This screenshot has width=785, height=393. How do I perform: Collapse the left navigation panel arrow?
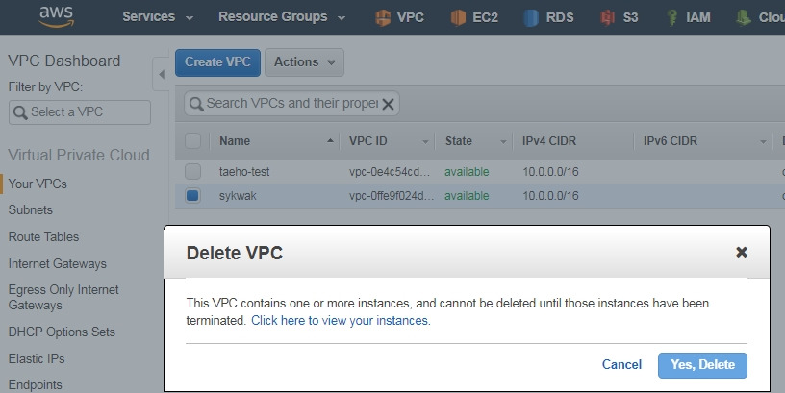pos(162,75)
